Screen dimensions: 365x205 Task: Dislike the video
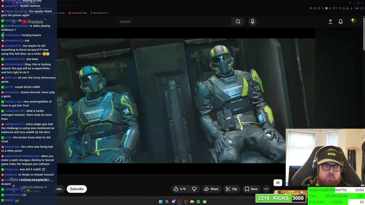click(194, 189)
